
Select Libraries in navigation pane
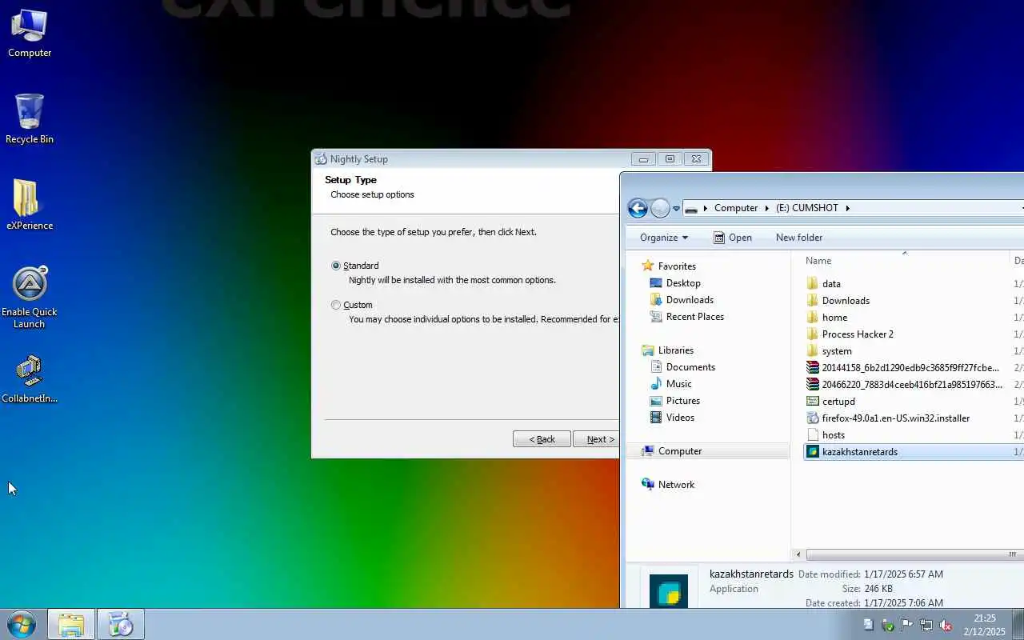[x=676, y=350]
